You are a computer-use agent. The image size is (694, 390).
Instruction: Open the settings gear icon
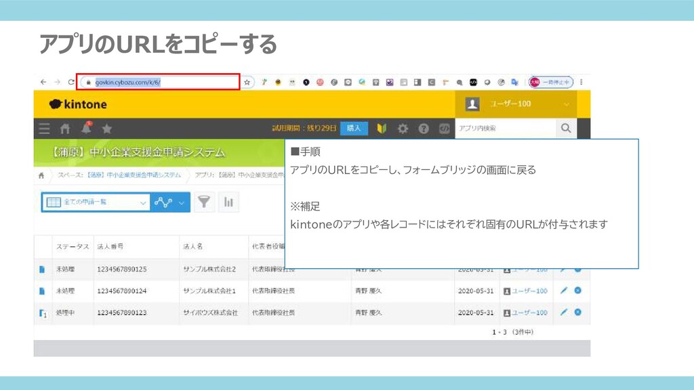click(x=403, y=129)
